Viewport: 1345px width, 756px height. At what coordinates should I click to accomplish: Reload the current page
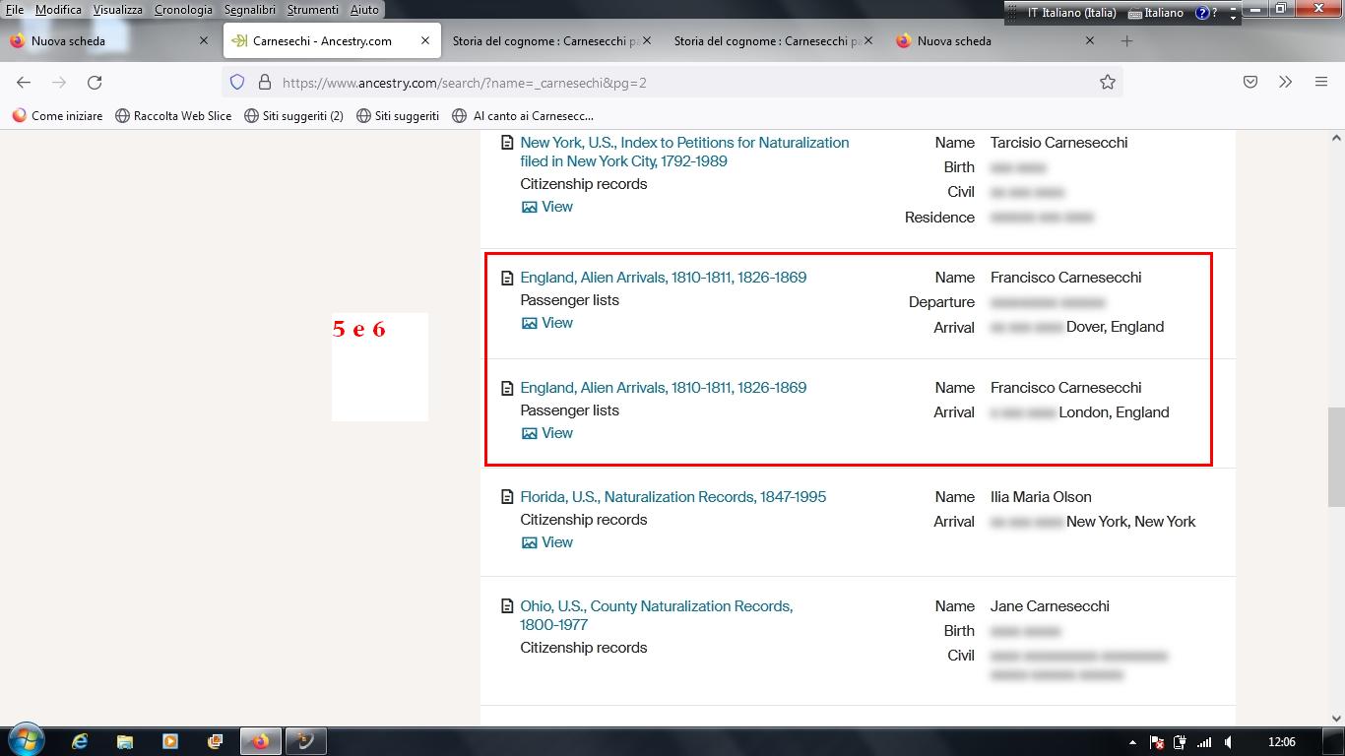click(x=95, y=83)
